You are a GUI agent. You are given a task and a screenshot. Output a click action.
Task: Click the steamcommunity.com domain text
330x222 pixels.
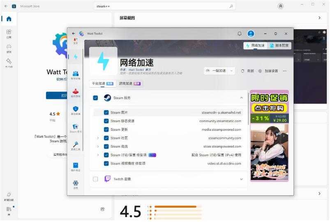click(x=224, y=138)
